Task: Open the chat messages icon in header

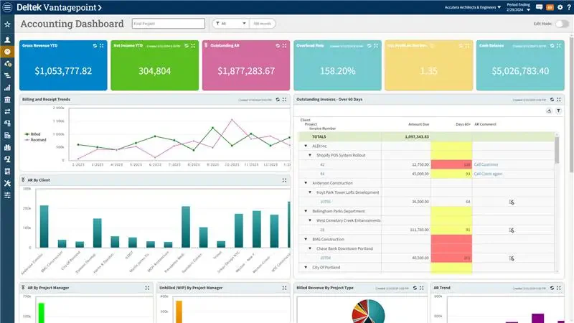Action: click(539, 7)
